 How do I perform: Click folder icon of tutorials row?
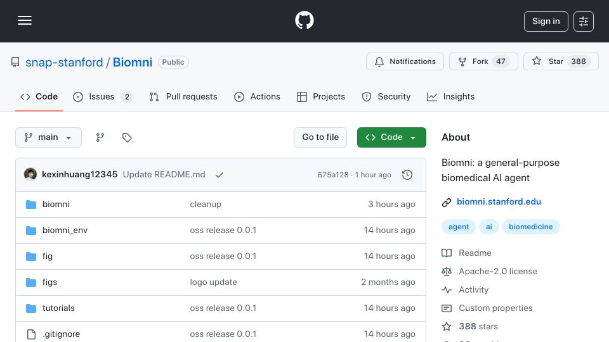click(x=31, y=308)
